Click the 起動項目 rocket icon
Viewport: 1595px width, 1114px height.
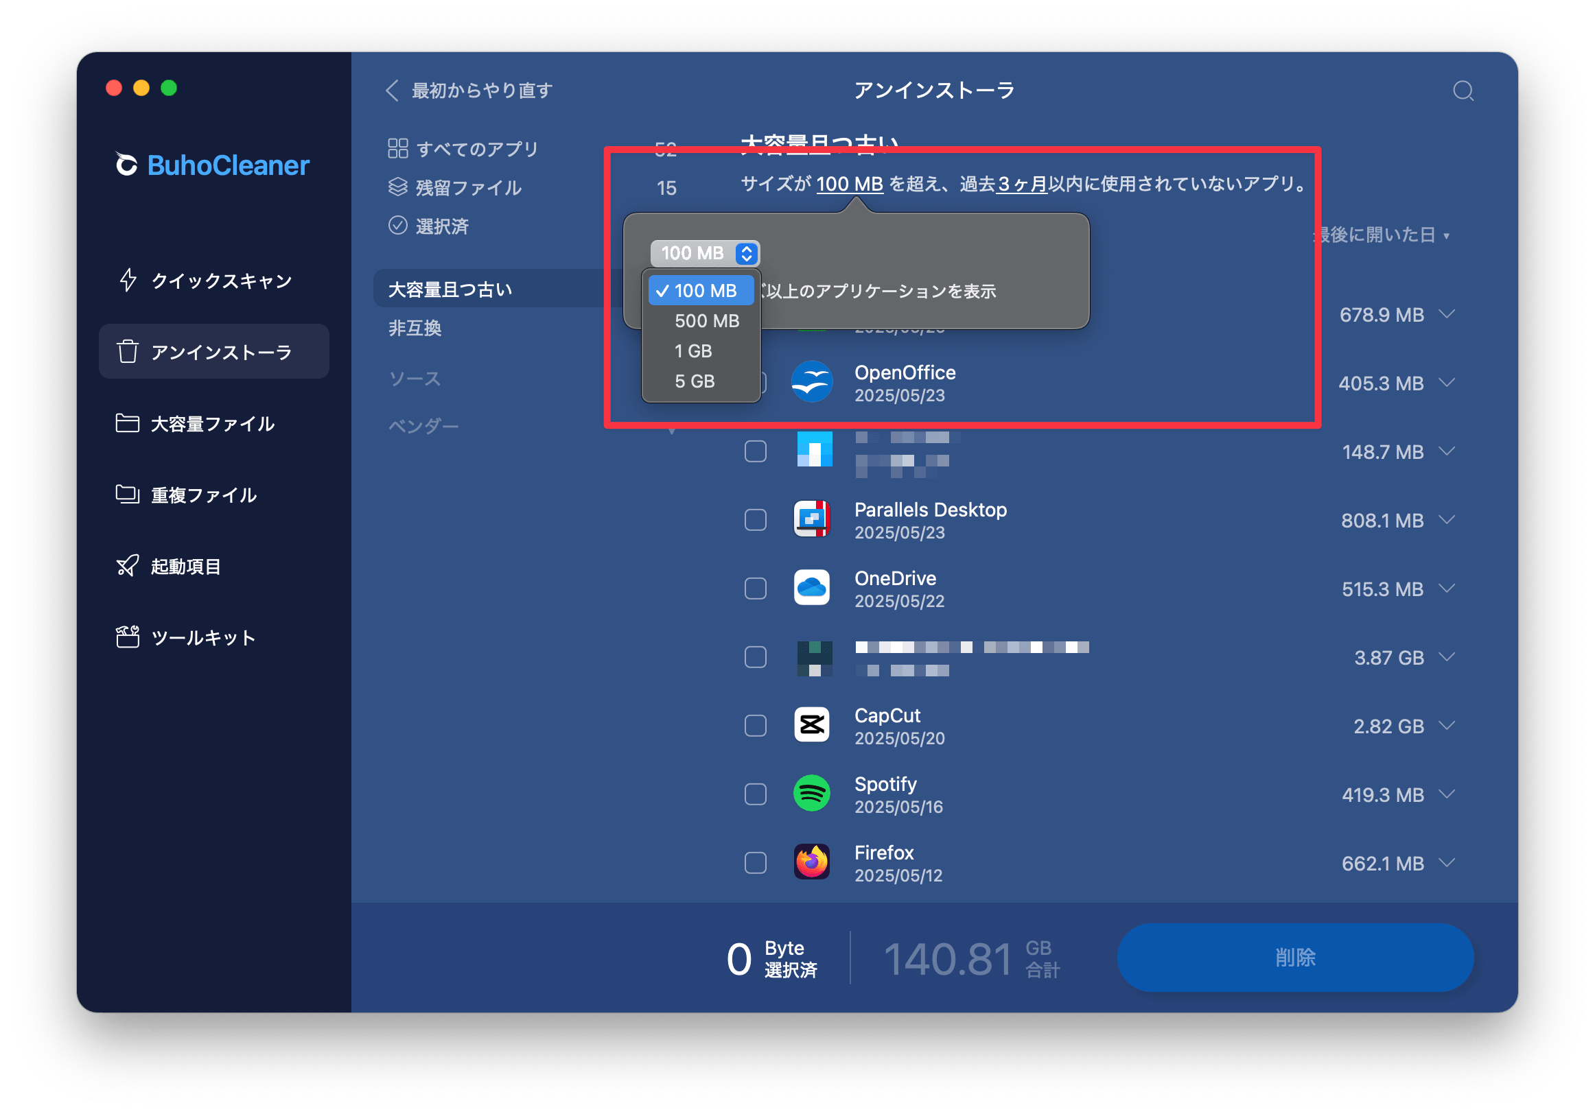(127, 566)
